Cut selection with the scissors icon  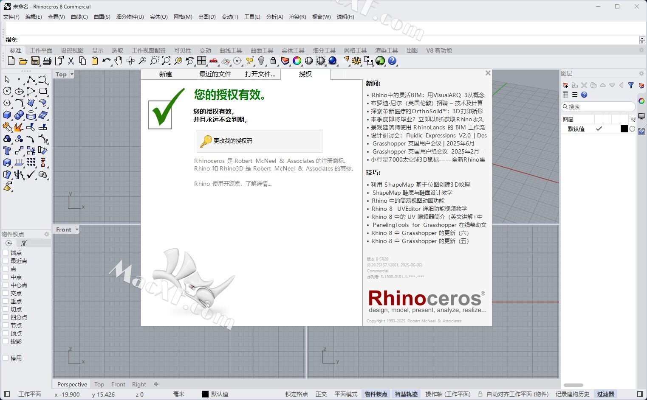coord(71,61)
